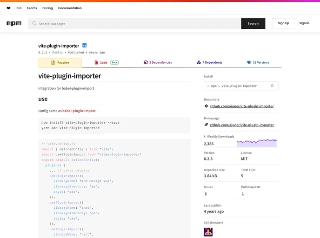Click the Sign In link
The height and width of the screenshot is (238, 320).
point(304,23)
